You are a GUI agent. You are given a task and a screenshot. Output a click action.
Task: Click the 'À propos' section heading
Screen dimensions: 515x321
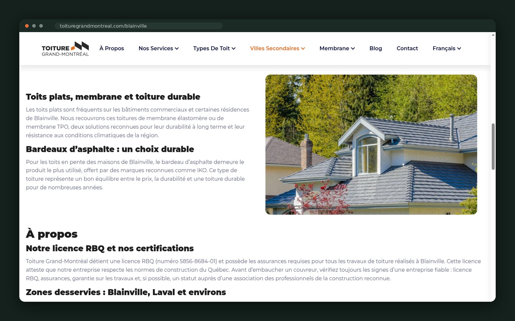tap(51, 234)
